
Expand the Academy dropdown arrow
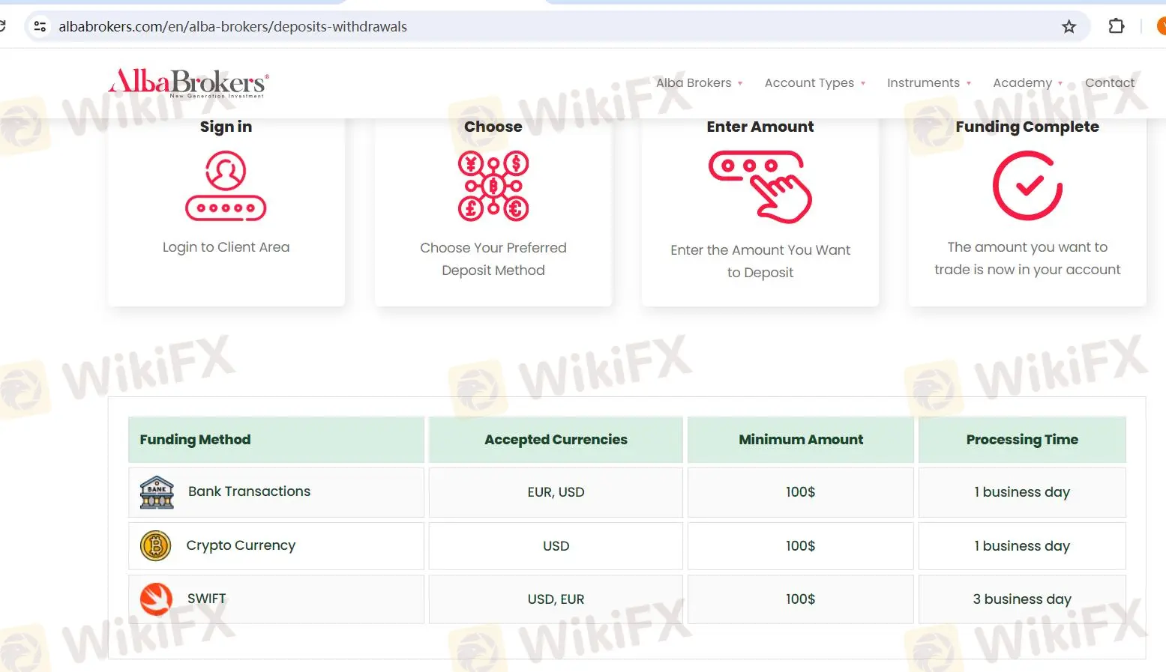(x=1060, y=84)
